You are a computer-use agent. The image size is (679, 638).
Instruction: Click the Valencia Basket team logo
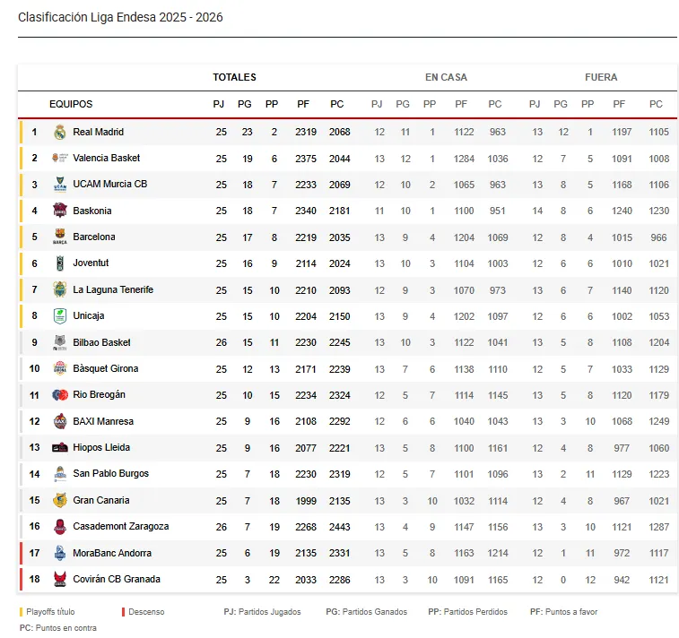pyautogui.click(x=60, y=158)
